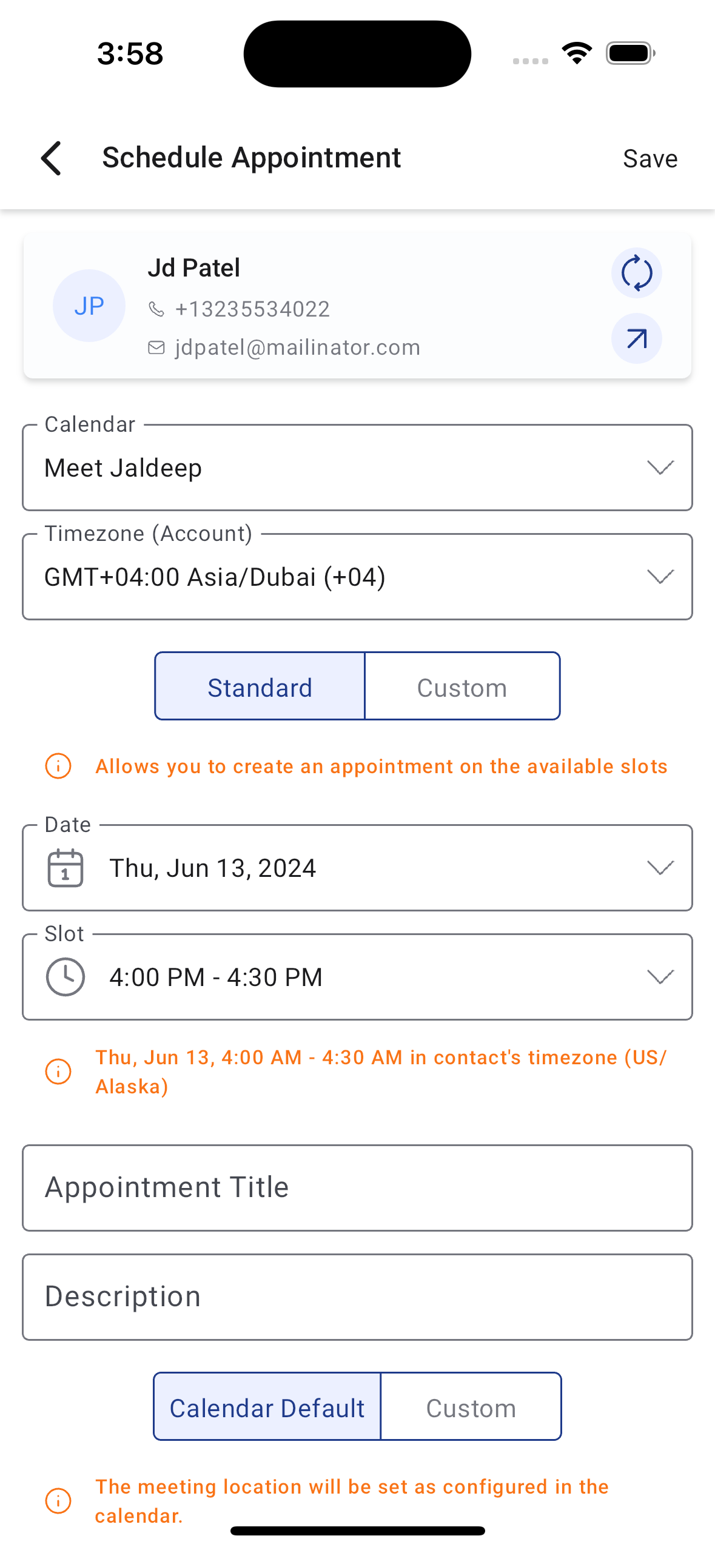The image size is (715, 1550).
Task: Save the appointment
Action: [x=650, y=159]
